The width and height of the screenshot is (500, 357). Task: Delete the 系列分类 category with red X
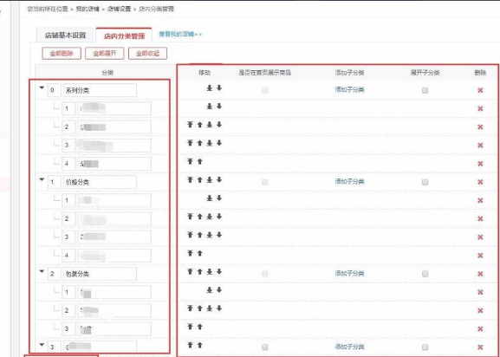[x=480, y=90]
